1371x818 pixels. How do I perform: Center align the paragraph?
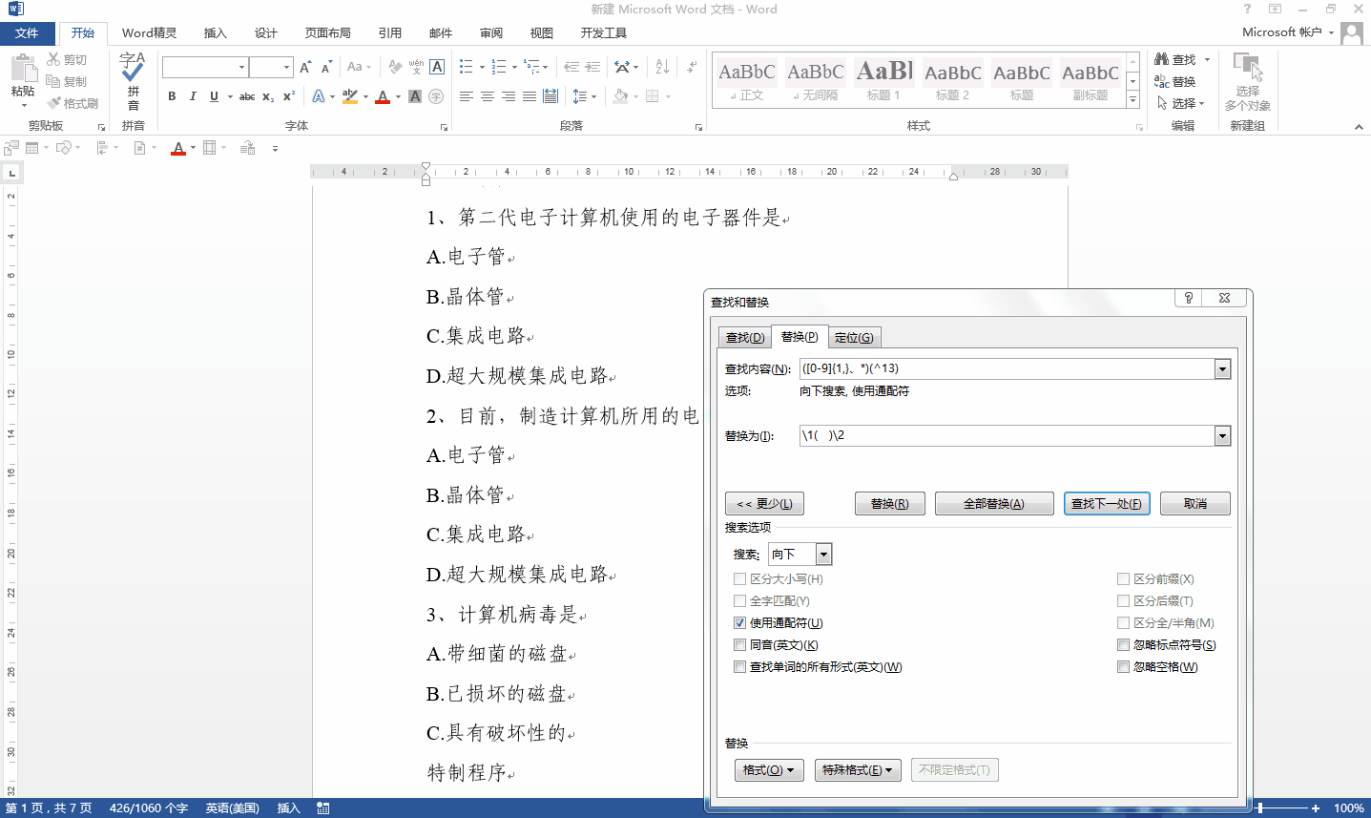488,96
